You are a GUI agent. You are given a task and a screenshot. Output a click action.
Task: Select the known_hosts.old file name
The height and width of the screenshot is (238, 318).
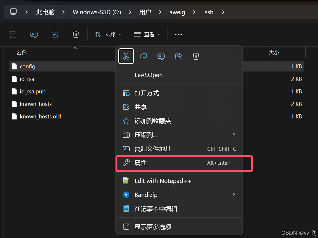[40, 117]
